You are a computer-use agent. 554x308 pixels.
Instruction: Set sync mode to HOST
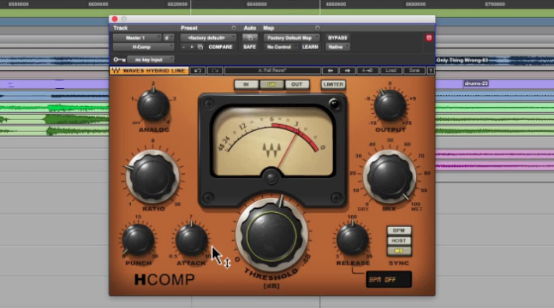(399, 241)
